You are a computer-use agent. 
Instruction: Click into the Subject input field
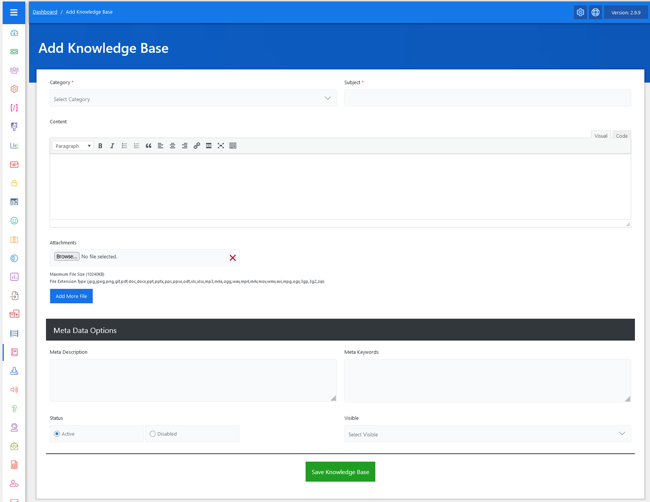(487, 98)
